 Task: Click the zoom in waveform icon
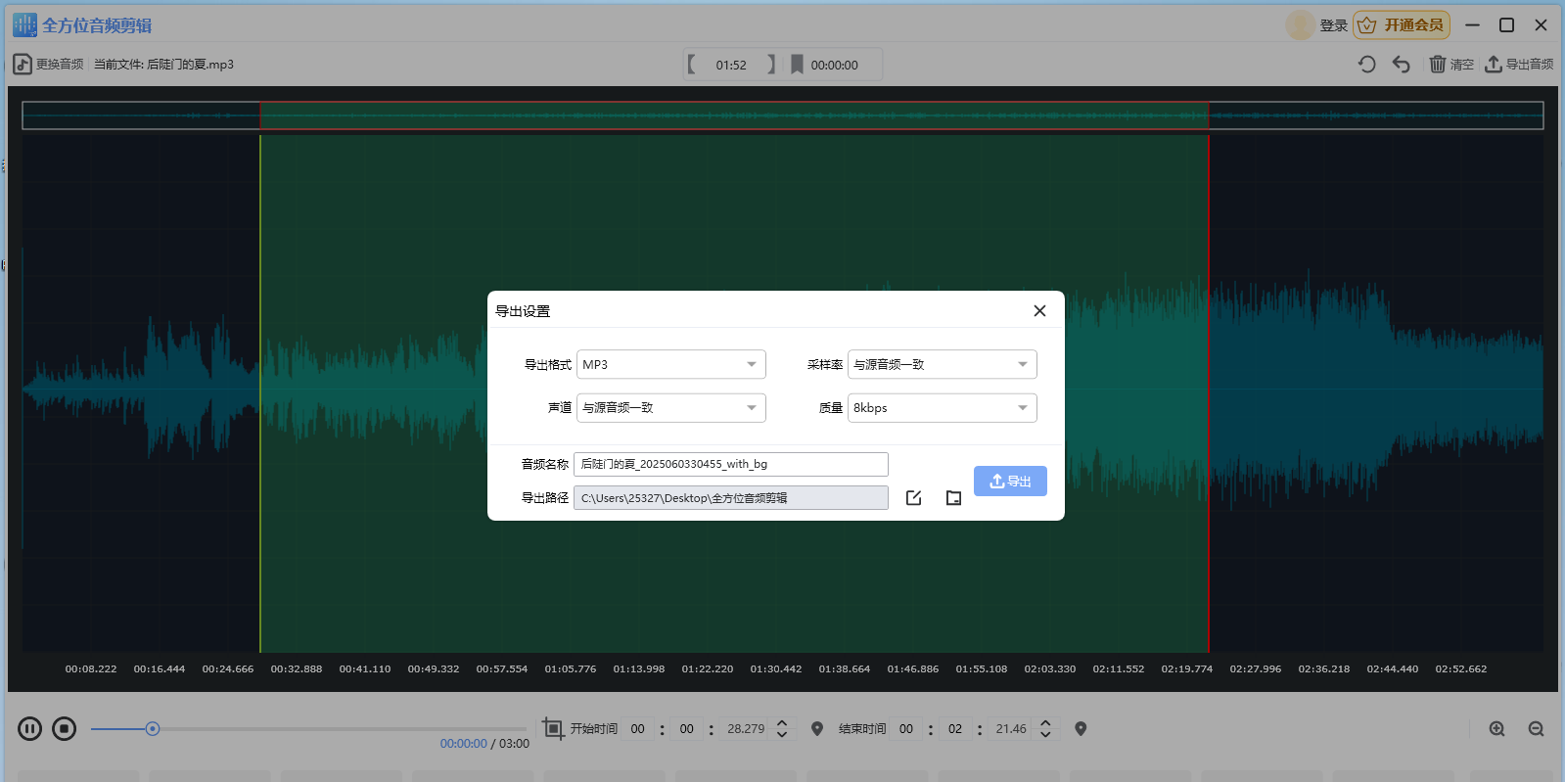click(1496, 729)
